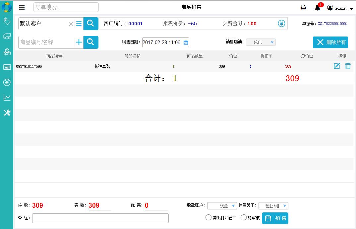Open the tools settings sidebar icon
The width and height of the screenshot is (356, 229).
(7, 113)
